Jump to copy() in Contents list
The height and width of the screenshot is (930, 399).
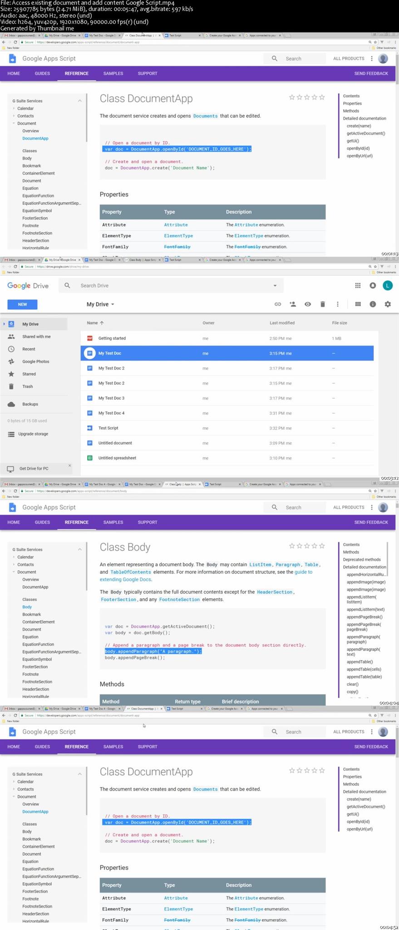click(x=352, y=692)
